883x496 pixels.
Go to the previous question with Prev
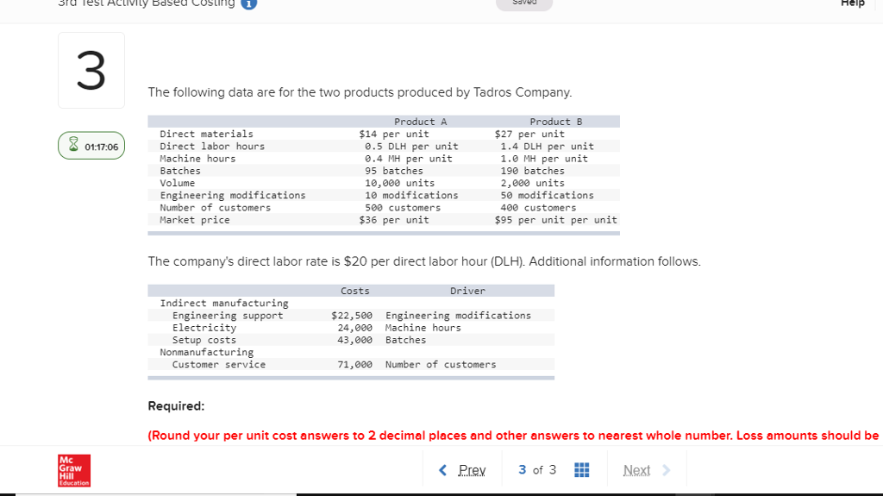pyautogui.click(x=472, y=470)
